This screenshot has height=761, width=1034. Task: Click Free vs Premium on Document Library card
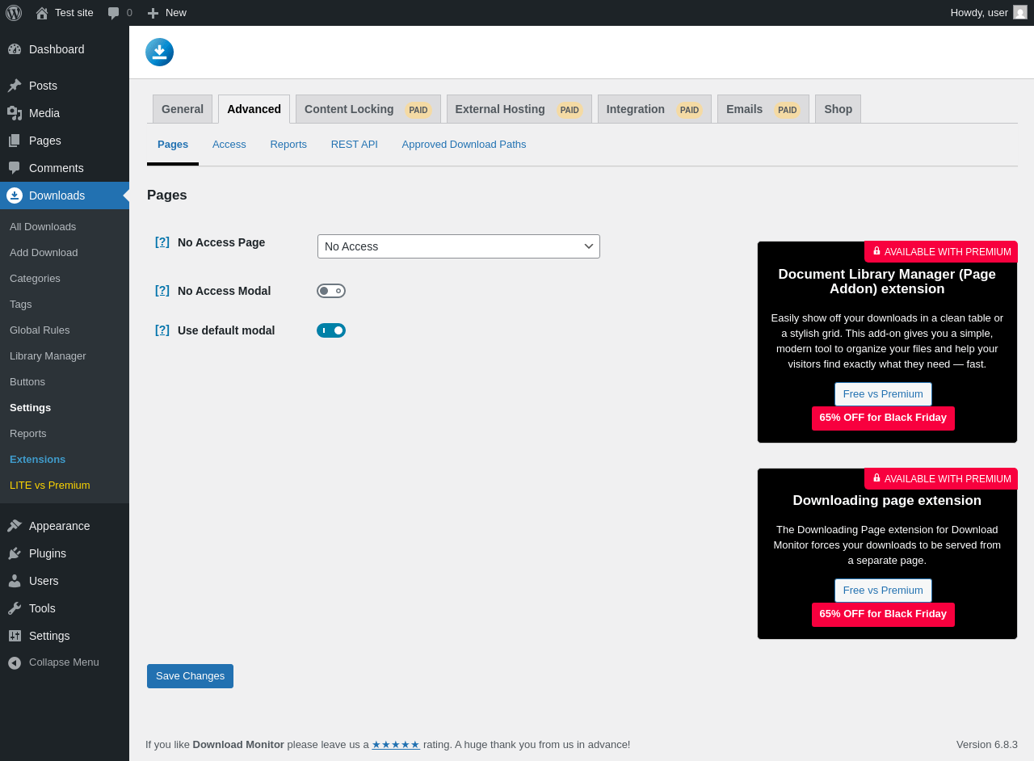coord(883,394)
